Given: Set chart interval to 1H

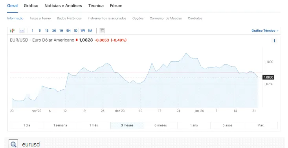Looking at the screenshot, I should point(61,31).
